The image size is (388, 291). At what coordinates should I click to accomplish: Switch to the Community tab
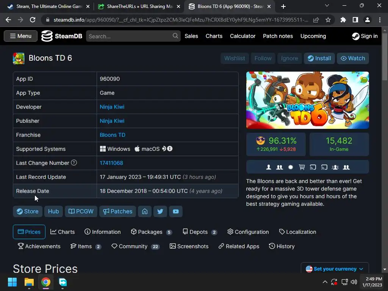point(135,246)
